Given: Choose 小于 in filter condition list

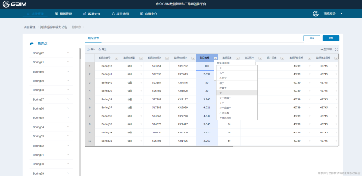Looking at the screenshot, I should (x=237, y=103).
